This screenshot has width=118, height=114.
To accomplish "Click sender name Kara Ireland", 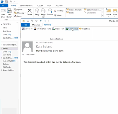I will [x=44, y=47].
